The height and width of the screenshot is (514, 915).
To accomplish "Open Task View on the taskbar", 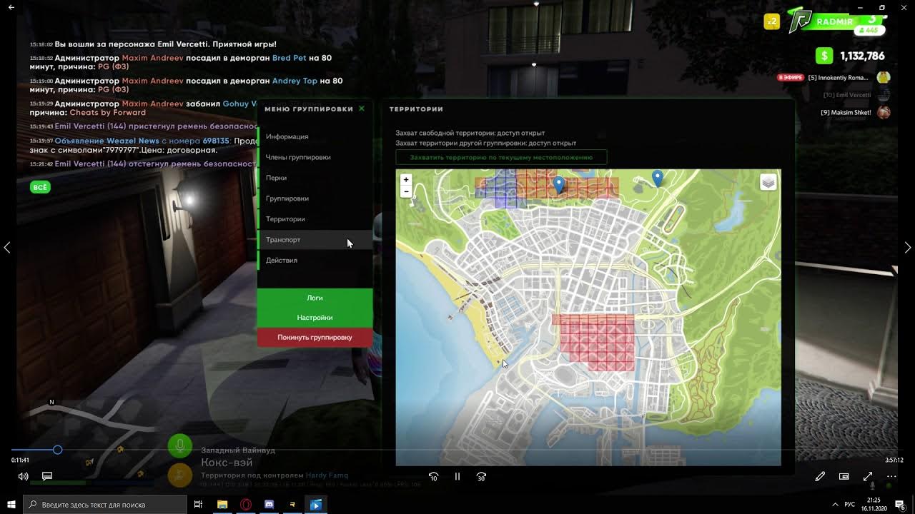I will (x=199, y=505).
